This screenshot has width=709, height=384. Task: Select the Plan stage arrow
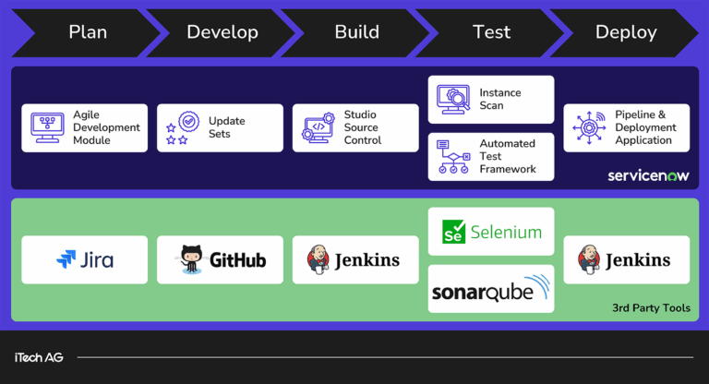tap(87, 32)
